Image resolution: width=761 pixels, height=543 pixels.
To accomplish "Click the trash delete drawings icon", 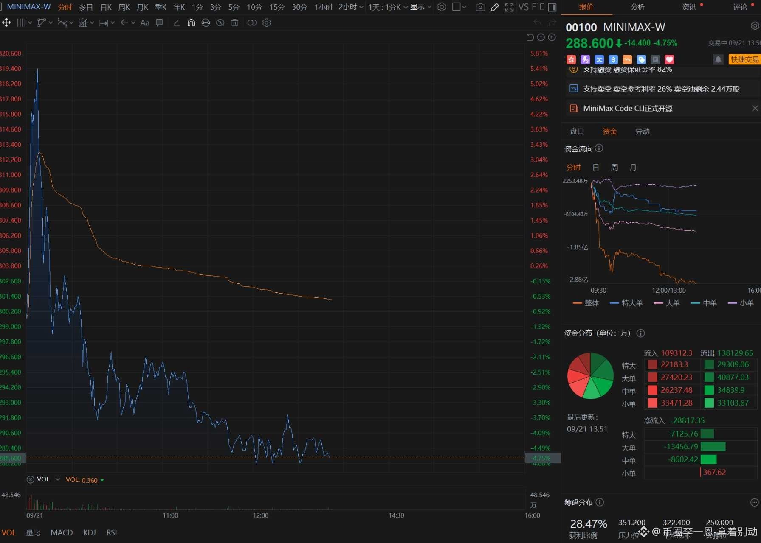I will tap(234, 23).
